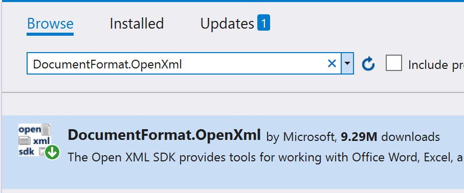This screenshot has height=193, width=464.
Task: Select the highlighted package result row background
Action: (233, 152)
